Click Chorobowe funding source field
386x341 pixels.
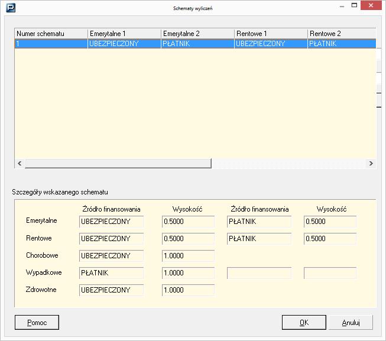coord(111,256)
